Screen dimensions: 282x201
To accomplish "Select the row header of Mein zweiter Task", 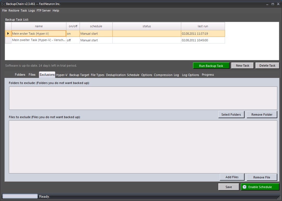I will 8,40.
